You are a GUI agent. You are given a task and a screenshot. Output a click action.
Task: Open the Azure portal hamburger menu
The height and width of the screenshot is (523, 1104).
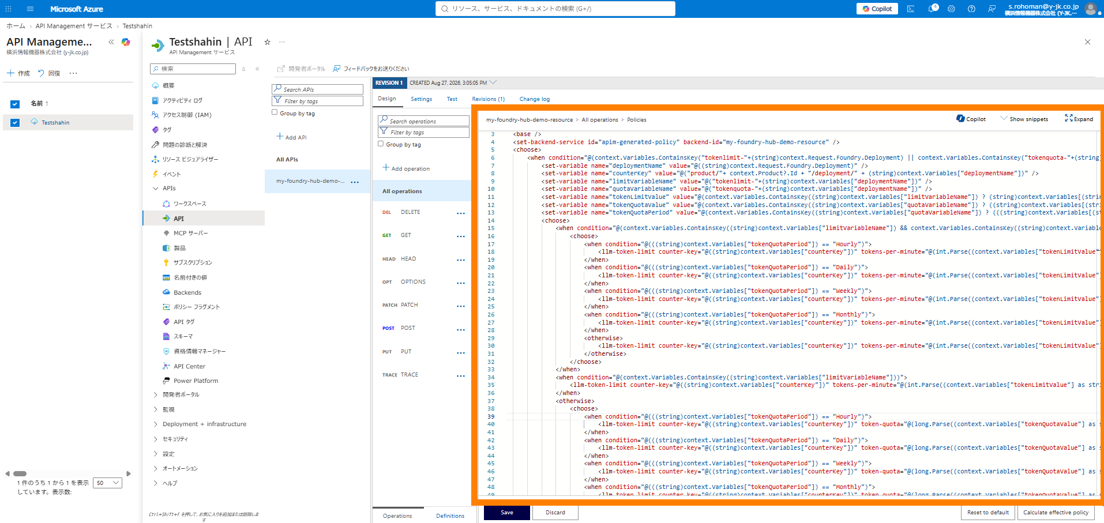click(30, 9)
